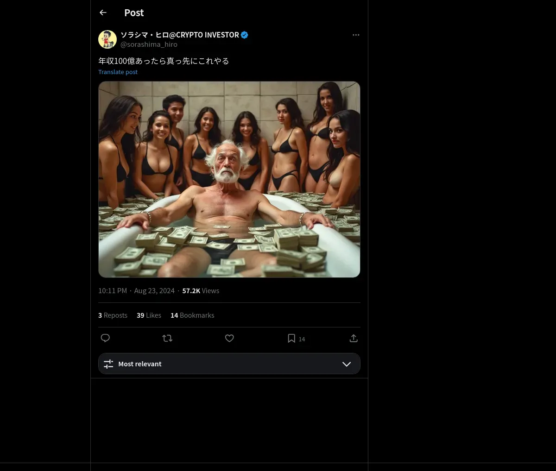The height and width of the screenshot is (471, 556).
Task: Click the back arrow icon
Action: point(103,13)
